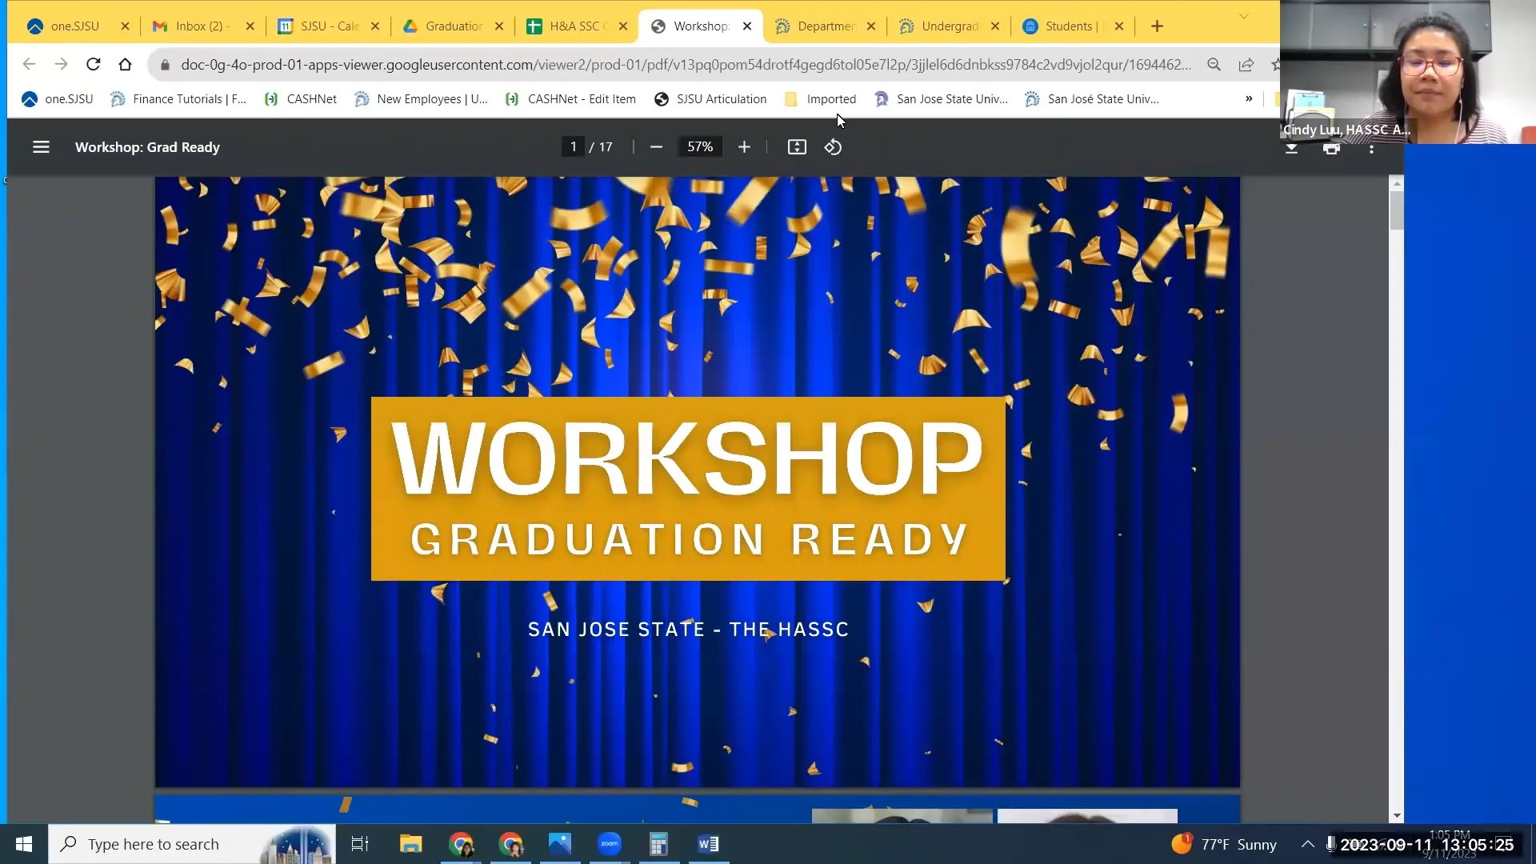Click the browser address bar URL
The width and height of the screenshot is (1536, 864).
(x=686, y=65)
